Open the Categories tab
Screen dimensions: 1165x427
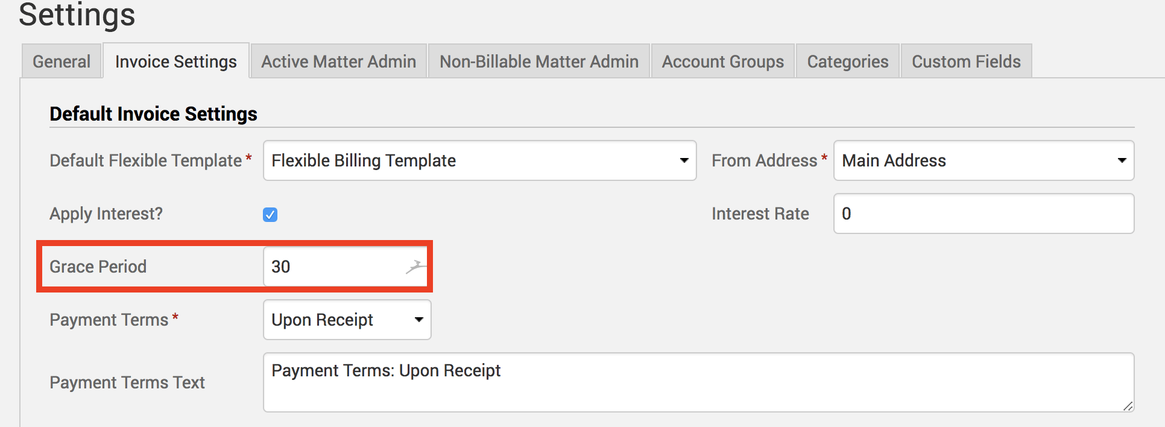click(847, 62)
